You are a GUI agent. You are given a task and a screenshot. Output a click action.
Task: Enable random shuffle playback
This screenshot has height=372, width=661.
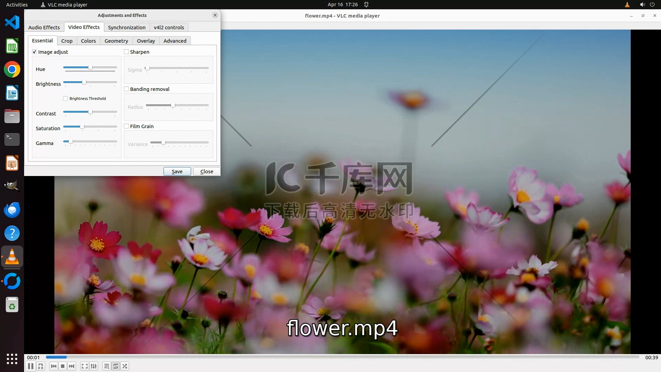click(125, 366)
